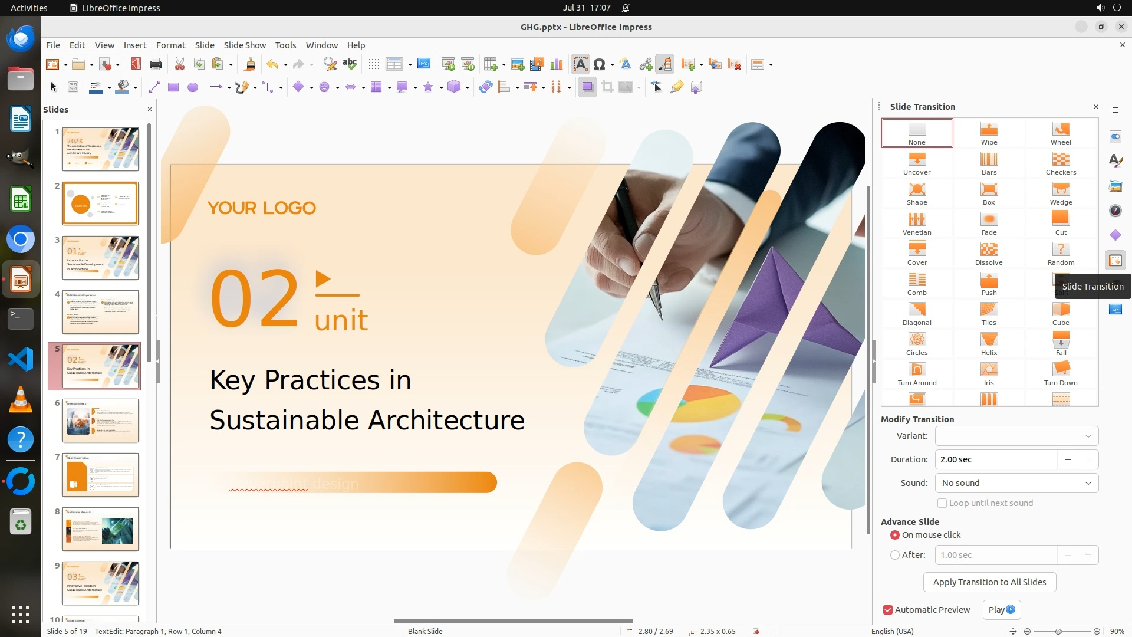This screenshot has width=1132, height=637.
Task: Select the Ellipse drawing tool
Action: [x=192, y=87]
